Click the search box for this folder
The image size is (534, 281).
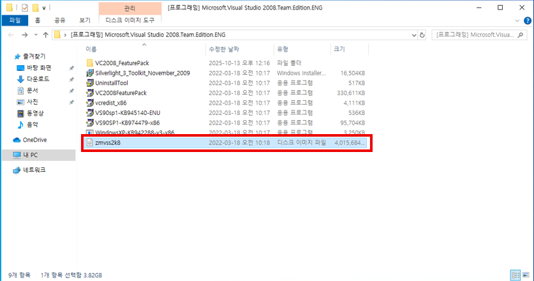[x=478, y=34]
